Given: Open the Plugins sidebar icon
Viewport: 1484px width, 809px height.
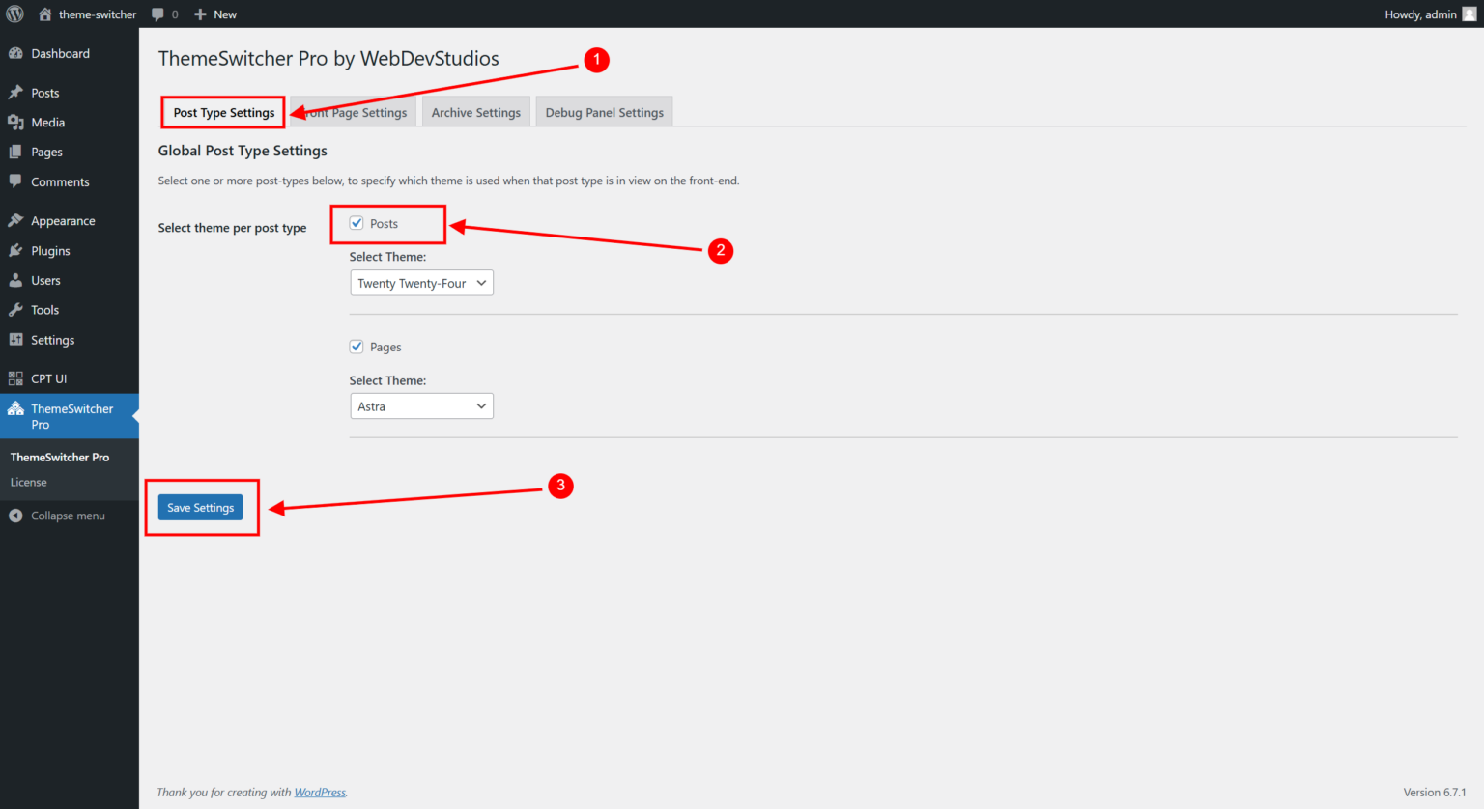Looking at the screenshot, I should pos(16,250).
